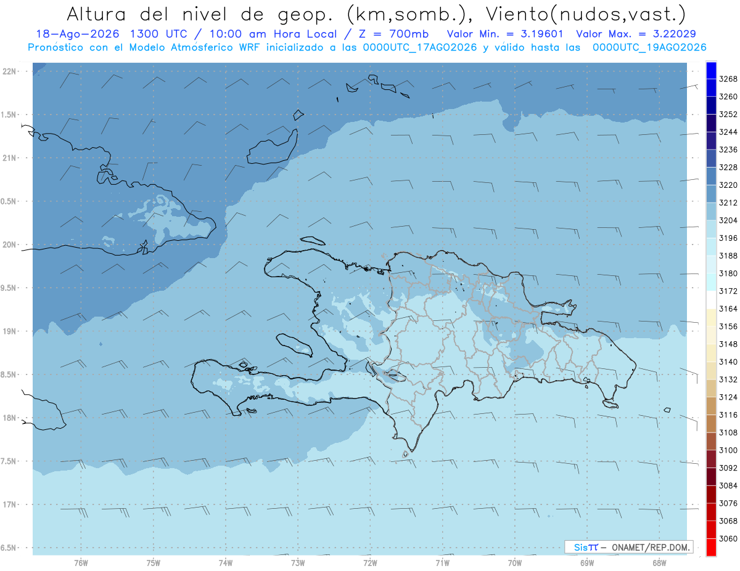740x571 pixels.
Task: Click colorbar segment between 3116 and 3124
Action: (711, 405)
